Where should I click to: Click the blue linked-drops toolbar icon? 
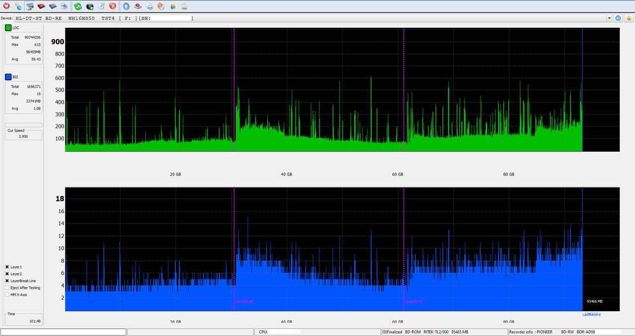point(18,6)
